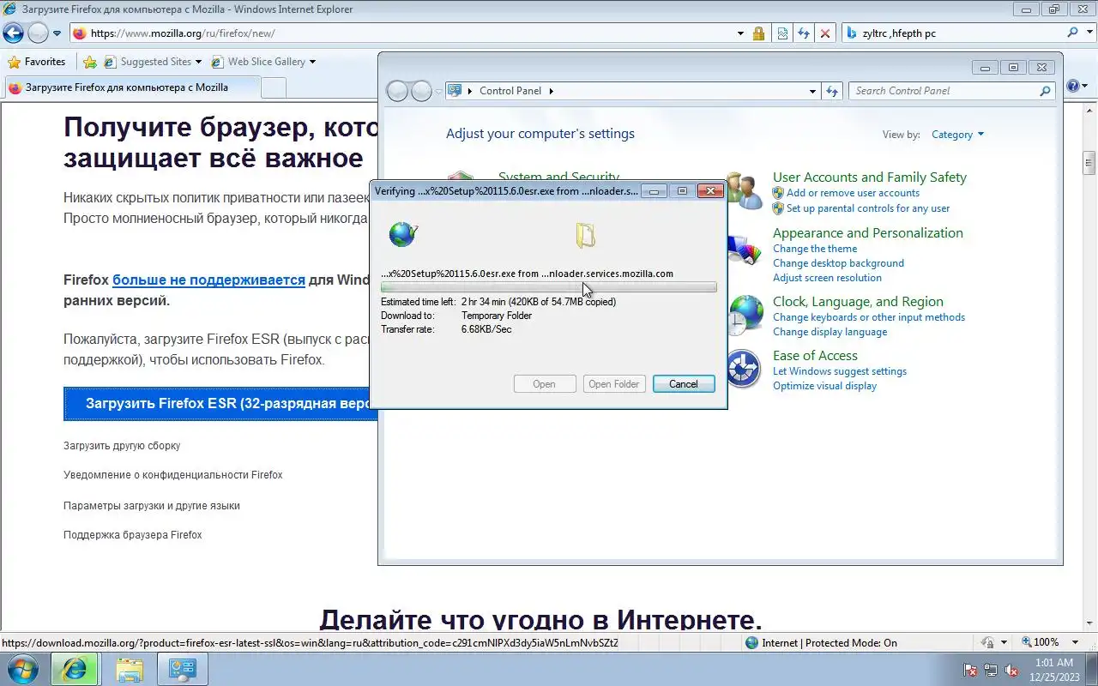Click the address bar URL mozilla.org

[182, 33]
